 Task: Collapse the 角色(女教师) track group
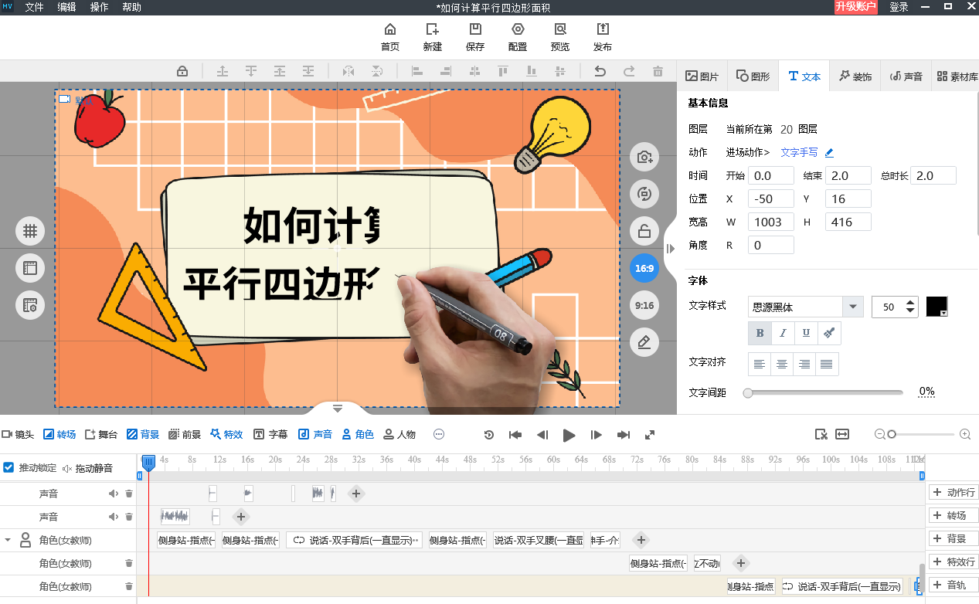click(8, 540)
